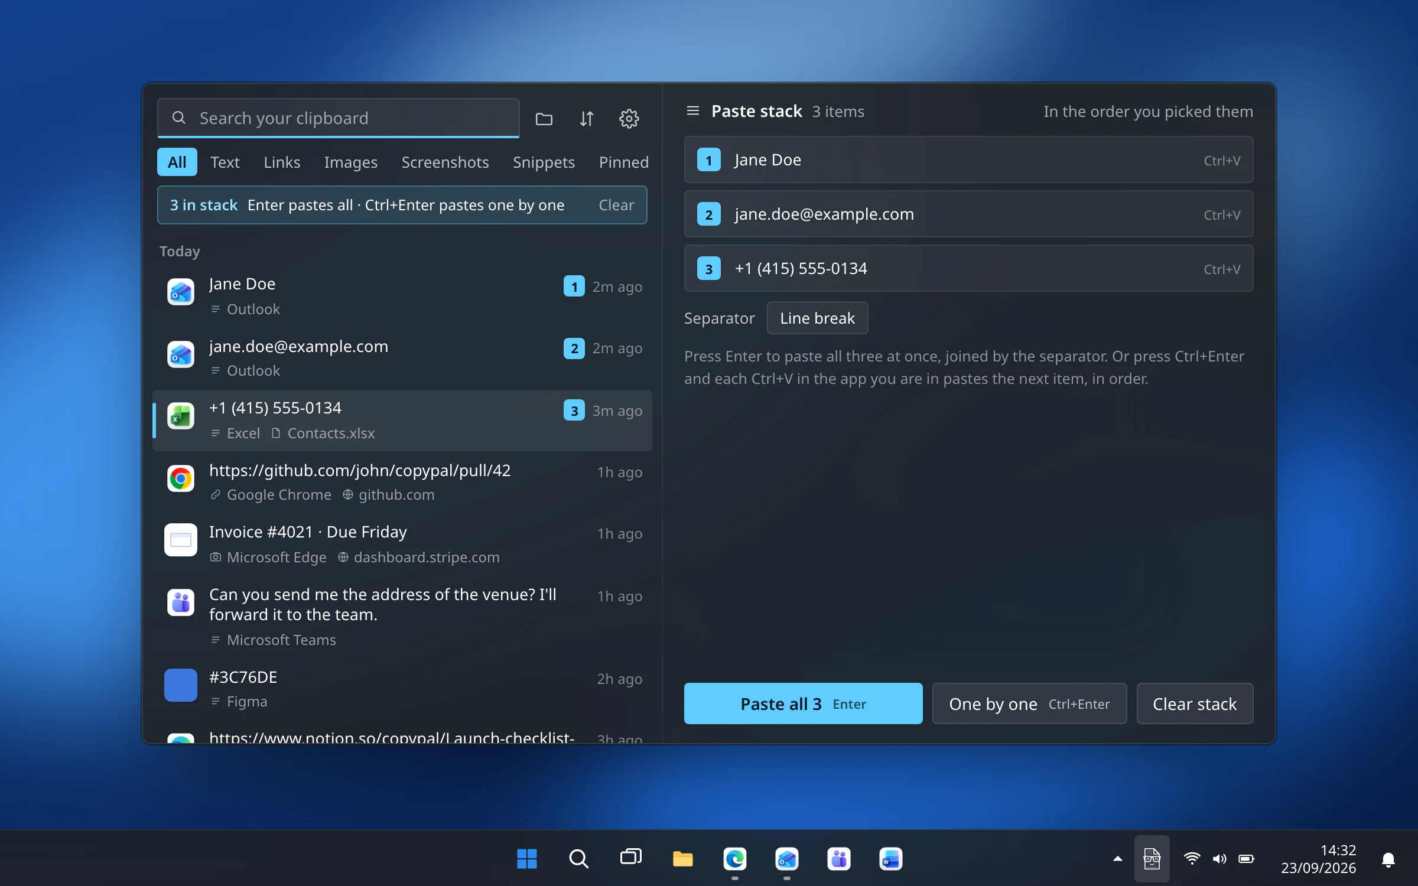Viewport: 1418px width, 886px height.
Task: Click Paste all 3 button
Action: click(x=803, y=703)
